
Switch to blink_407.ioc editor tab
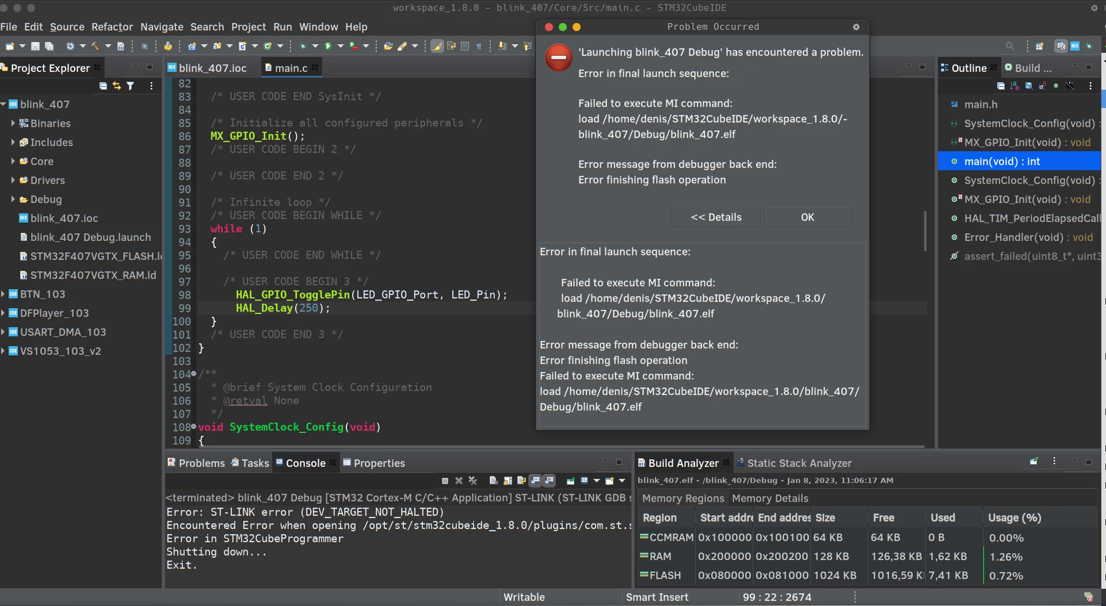point(208,68)
